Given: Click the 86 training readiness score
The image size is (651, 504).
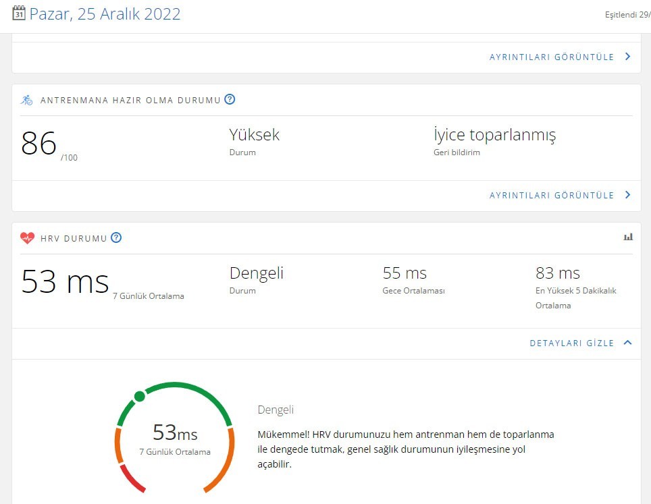Looking at the screenshot, I should [x=38, y=143].
